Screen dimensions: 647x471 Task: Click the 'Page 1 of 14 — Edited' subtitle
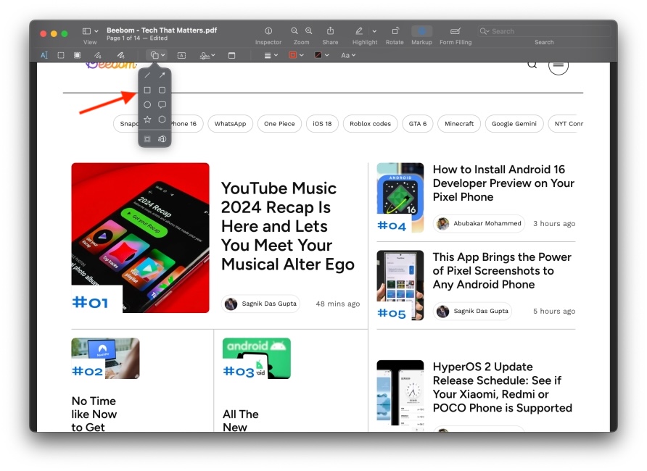point(137,38)
